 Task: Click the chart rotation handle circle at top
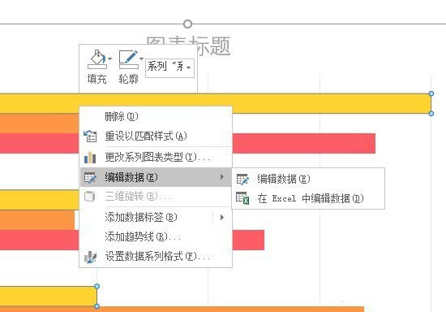(x=188, y=24)
